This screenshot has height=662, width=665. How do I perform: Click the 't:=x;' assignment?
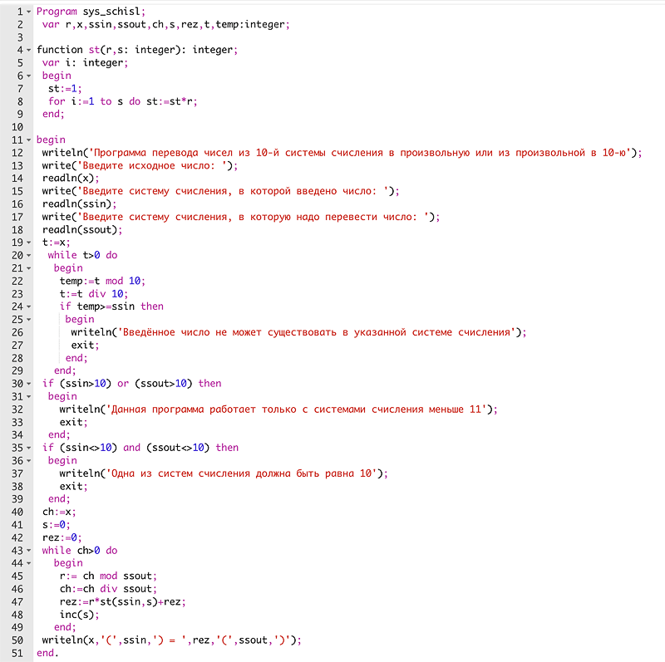coord(57,243)
